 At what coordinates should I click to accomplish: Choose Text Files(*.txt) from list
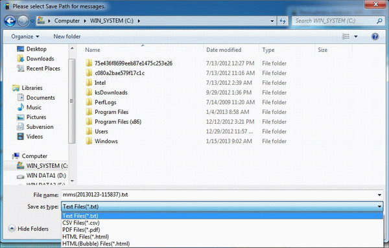222,216
